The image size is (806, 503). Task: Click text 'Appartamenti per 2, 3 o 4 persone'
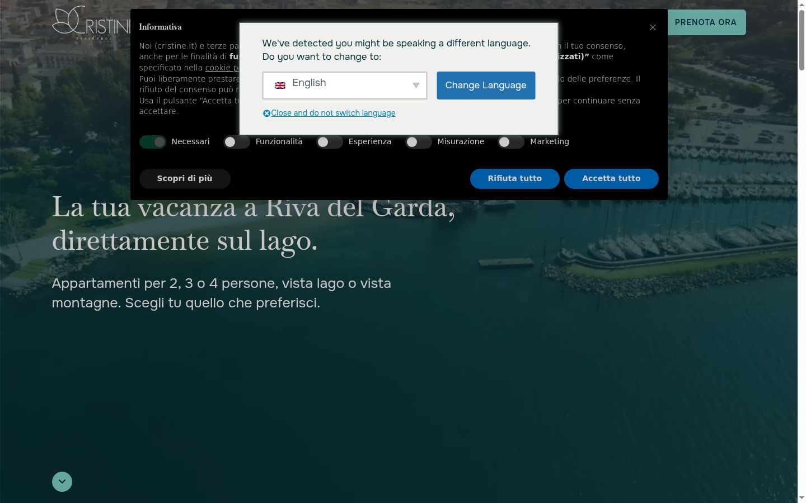[164, 283]
